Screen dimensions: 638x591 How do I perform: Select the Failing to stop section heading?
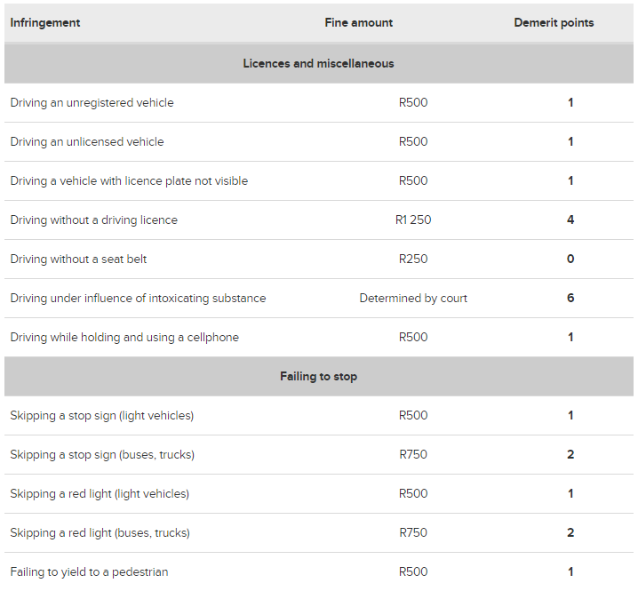click(318, 376)
